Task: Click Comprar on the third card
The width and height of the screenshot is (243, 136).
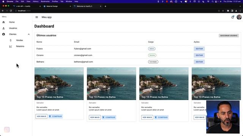Action: tap(161, 117)
